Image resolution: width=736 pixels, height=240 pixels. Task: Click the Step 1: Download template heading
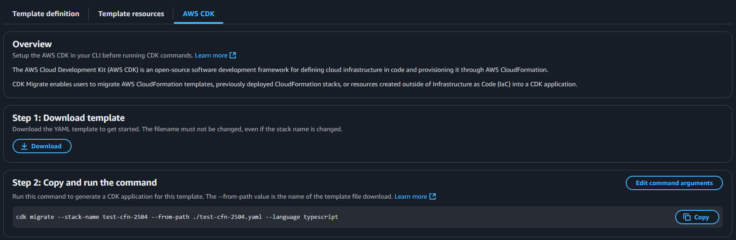[68, 118]
